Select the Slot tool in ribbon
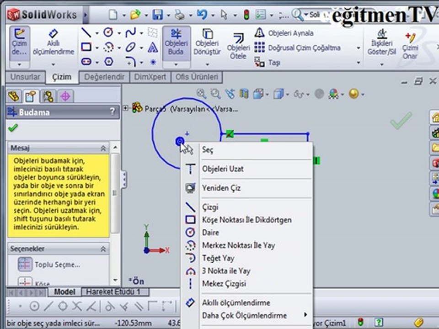The image size is (439, 329). 86,61
